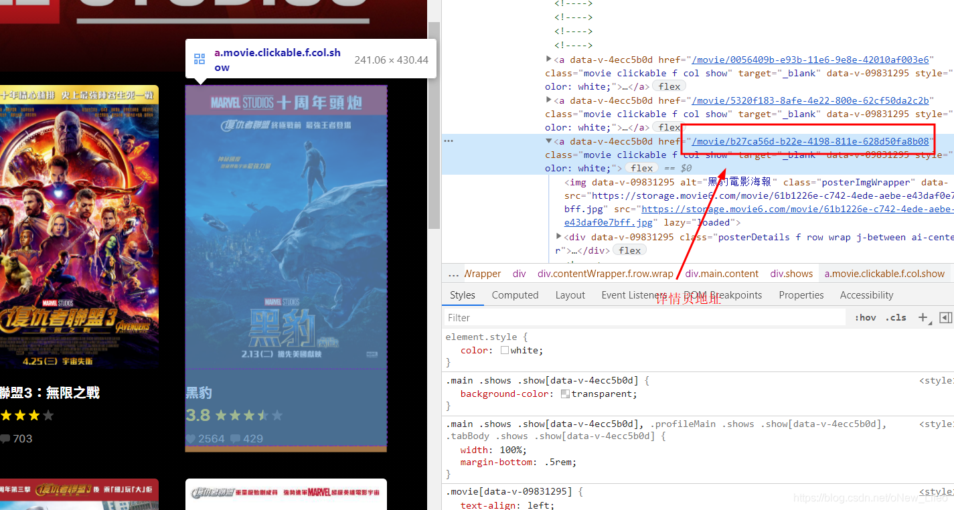The height and width of the screenshot is (510, 954).
Task: Open the DOM Breakpoints tab
Action: 723,295
